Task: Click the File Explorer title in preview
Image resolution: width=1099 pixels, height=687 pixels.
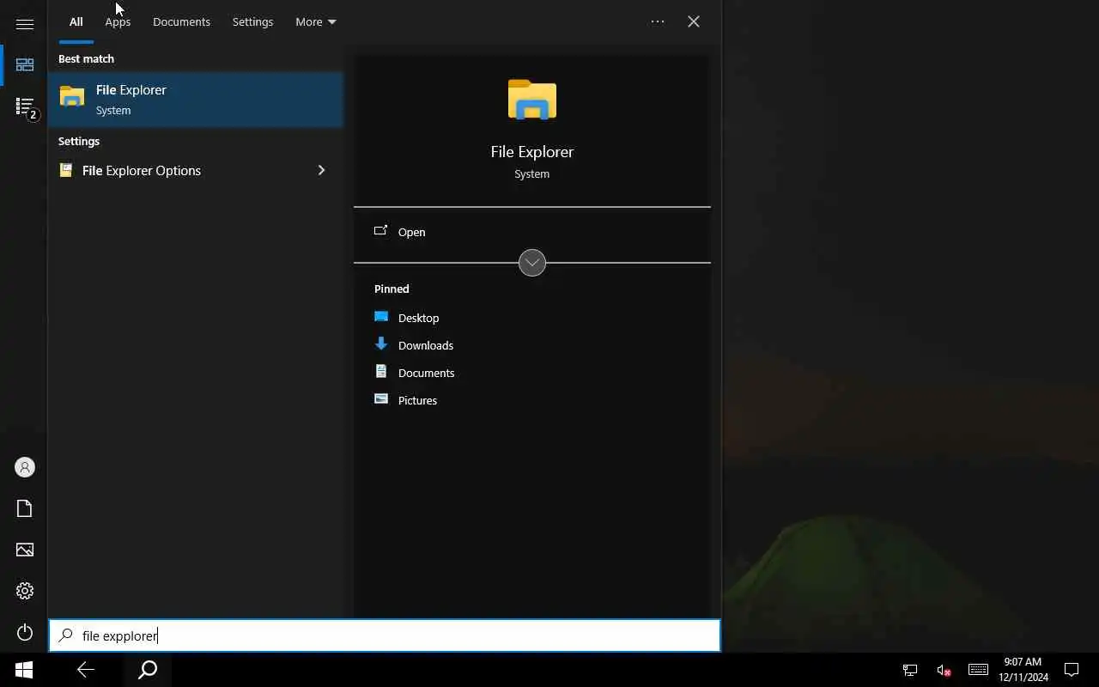Action: click(x=532, y=151)
